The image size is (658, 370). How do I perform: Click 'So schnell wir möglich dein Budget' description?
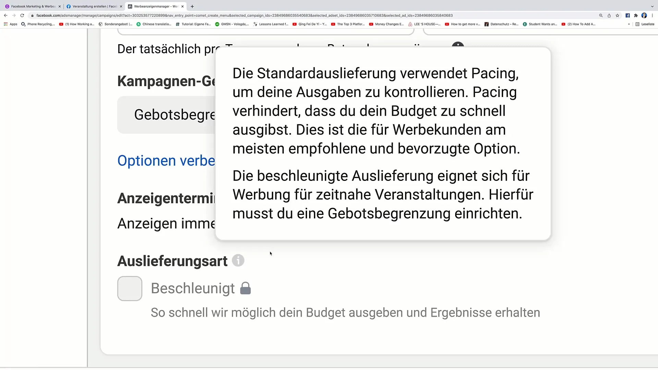point(345,313)
